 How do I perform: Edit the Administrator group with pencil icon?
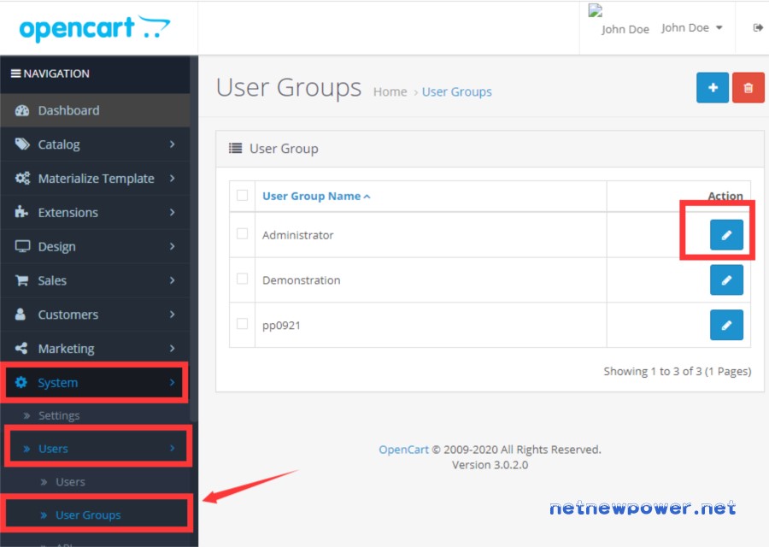[x=726, y=235]
